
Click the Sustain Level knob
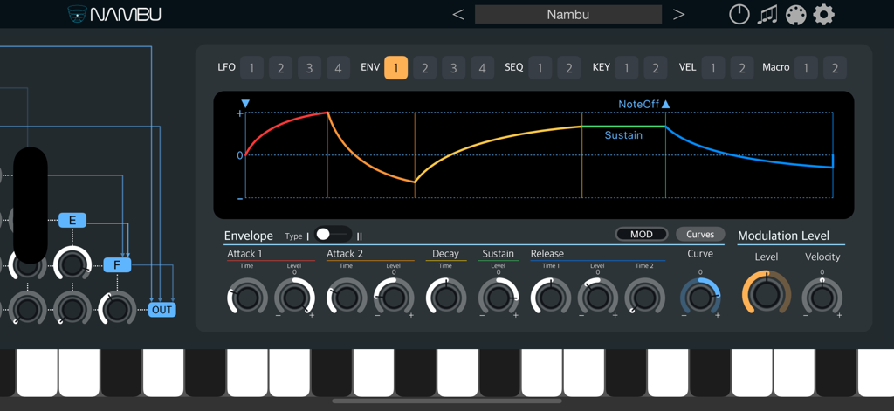[499, 298]
